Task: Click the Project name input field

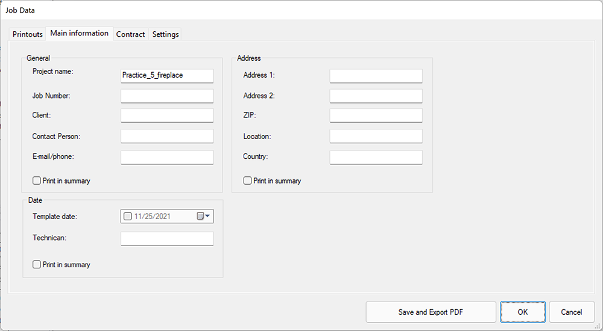Action: [x=167, y=76]
